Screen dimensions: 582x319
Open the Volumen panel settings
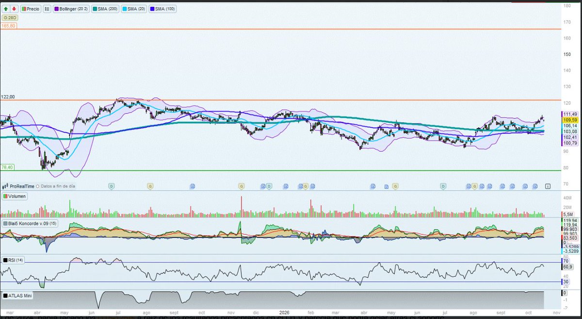pos(15,196)
